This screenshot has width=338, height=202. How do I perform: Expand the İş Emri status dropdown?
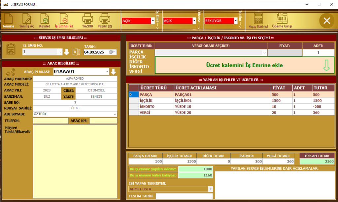click(x=153, y=21)
